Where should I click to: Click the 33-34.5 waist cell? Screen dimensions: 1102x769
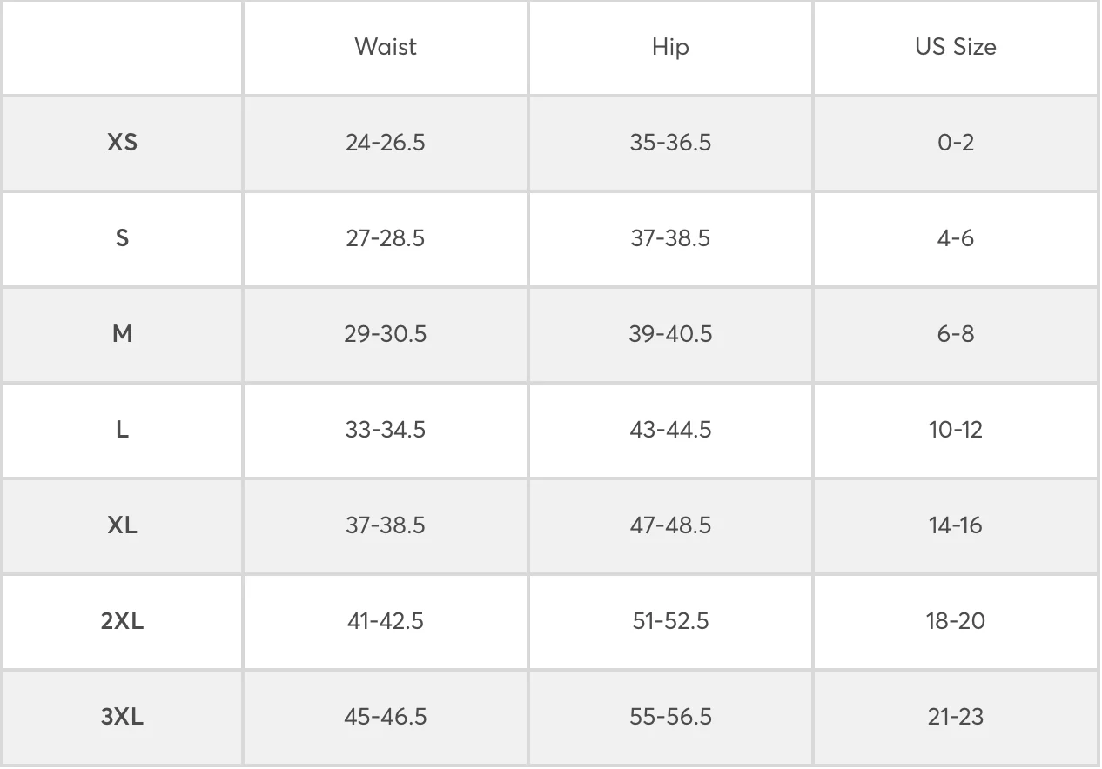pos(386,430)
